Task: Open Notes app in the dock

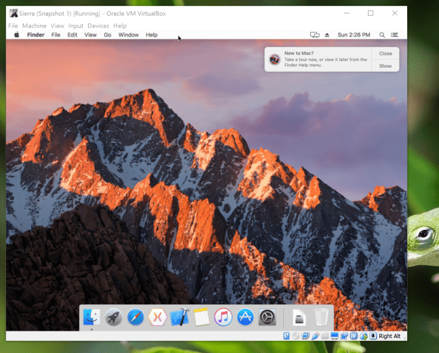Action: [201, 316]
